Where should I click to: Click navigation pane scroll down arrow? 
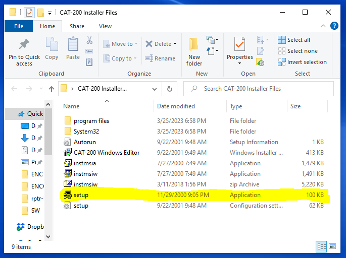coord(48,237)
